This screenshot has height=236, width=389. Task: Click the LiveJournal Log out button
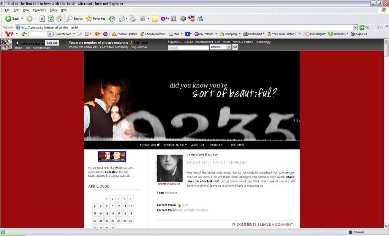[x=52, y=42]
